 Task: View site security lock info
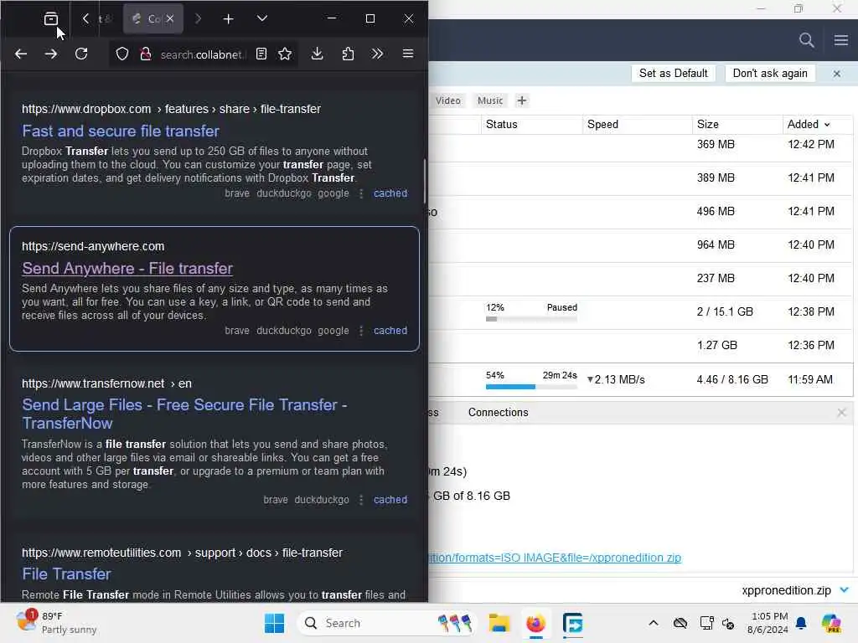(146, 54)
